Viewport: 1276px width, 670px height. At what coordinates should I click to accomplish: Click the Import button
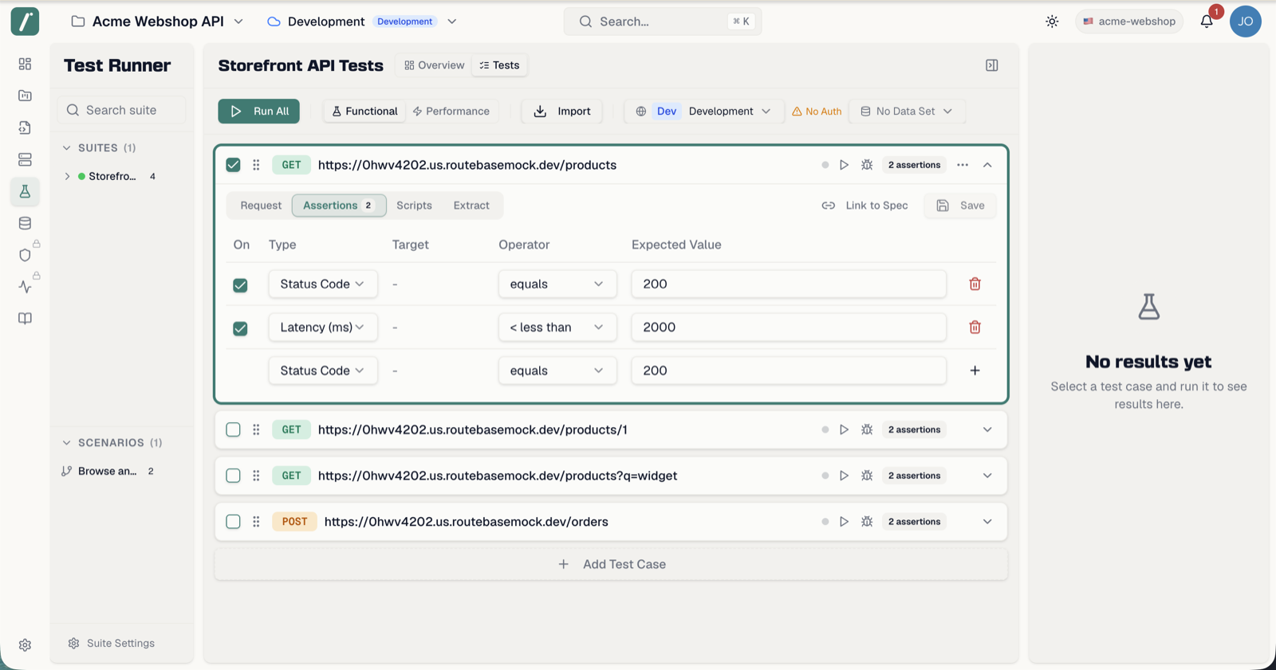click(x=562, y=111)
